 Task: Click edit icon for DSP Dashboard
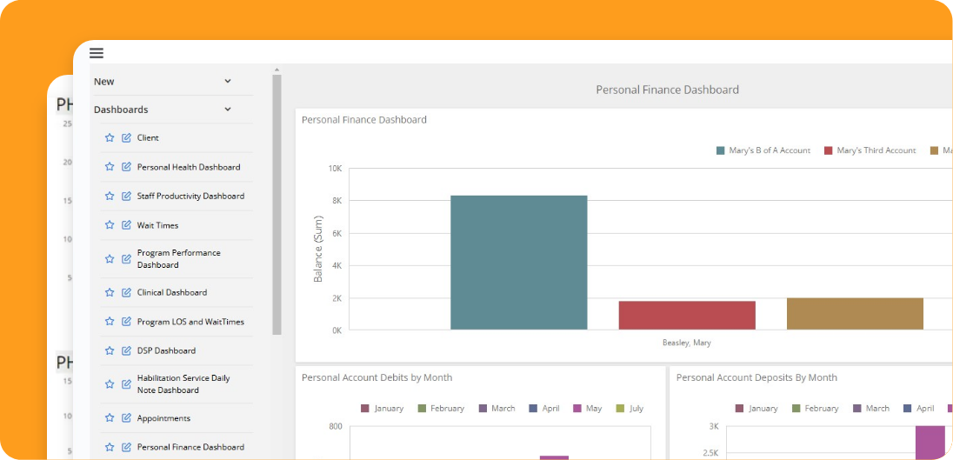(127, 351)
